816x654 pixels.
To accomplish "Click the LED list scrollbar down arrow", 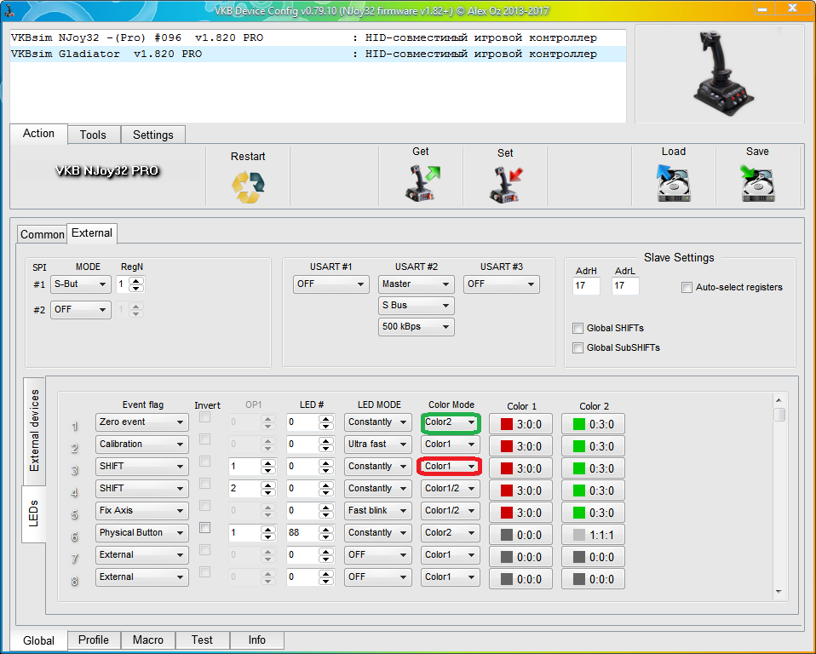I will tap(779, 592).
